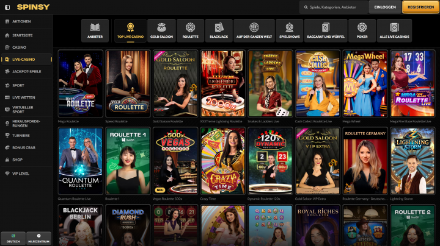The width and height of the screenshot is (440, 246).
Task: Open the Mega Wheel game thumbnail
Action: (365, 83)
